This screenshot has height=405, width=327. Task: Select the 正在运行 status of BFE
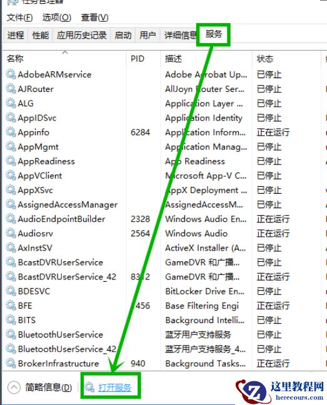click(273, 306)
